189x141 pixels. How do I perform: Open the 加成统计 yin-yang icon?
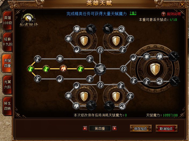(29, 19)
